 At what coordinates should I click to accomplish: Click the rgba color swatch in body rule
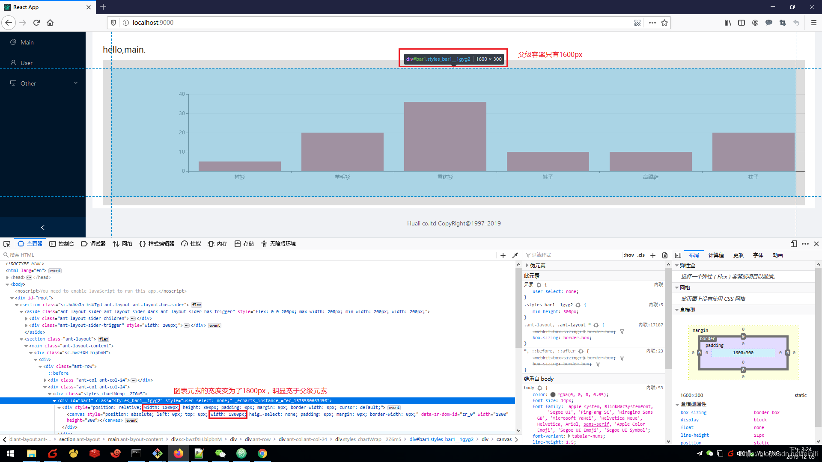tap(553, 395)
